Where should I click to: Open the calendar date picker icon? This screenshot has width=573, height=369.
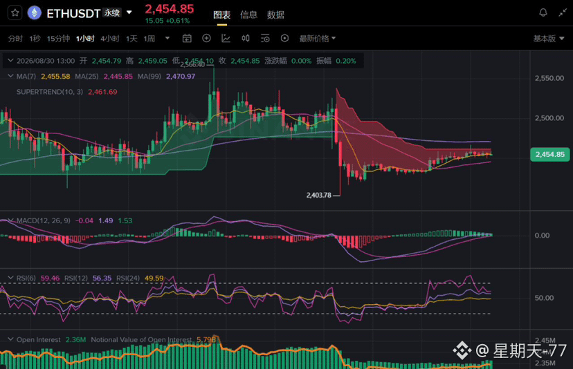(x=187, y=38)
